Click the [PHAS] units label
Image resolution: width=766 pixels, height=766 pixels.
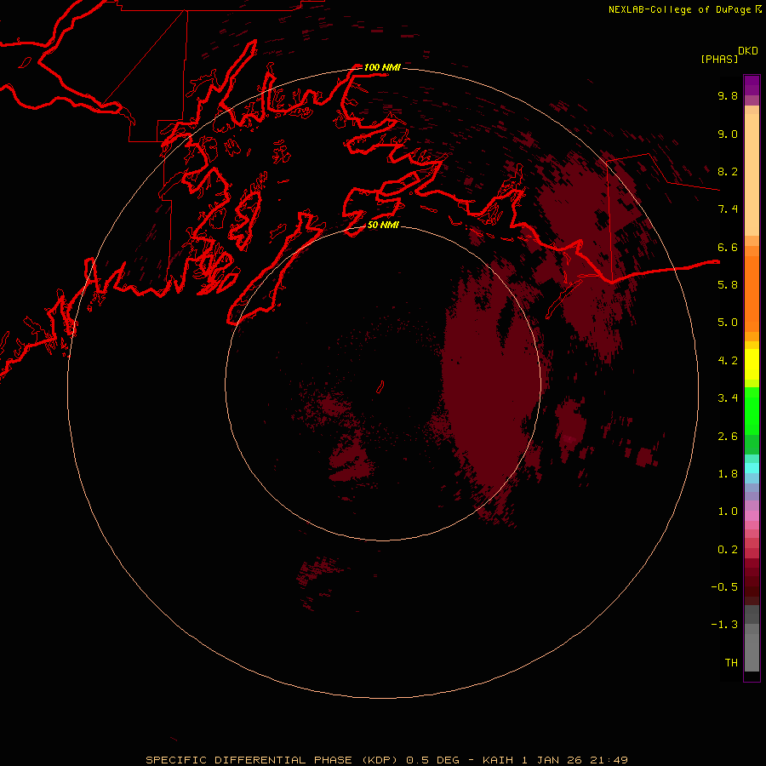tap(719, 60)
